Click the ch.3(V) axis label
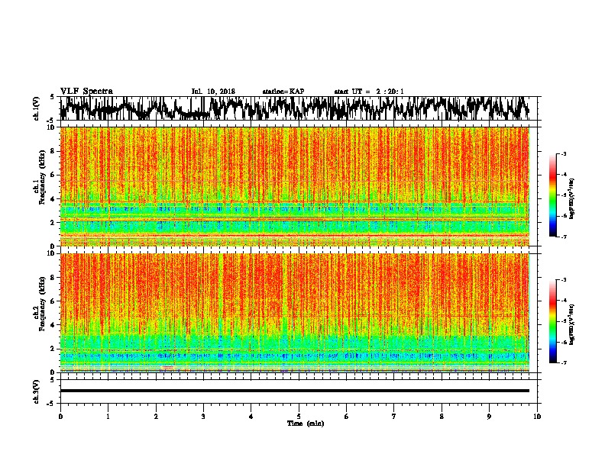The width and height of the screenshot is (605, 467). click(x=36, y=391)
